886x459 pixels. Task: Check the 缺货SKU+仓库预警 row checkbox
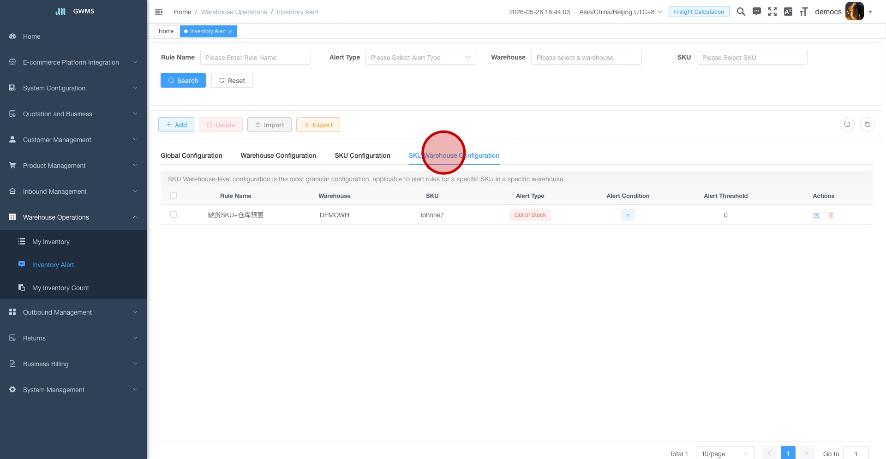tap(174, 215)
